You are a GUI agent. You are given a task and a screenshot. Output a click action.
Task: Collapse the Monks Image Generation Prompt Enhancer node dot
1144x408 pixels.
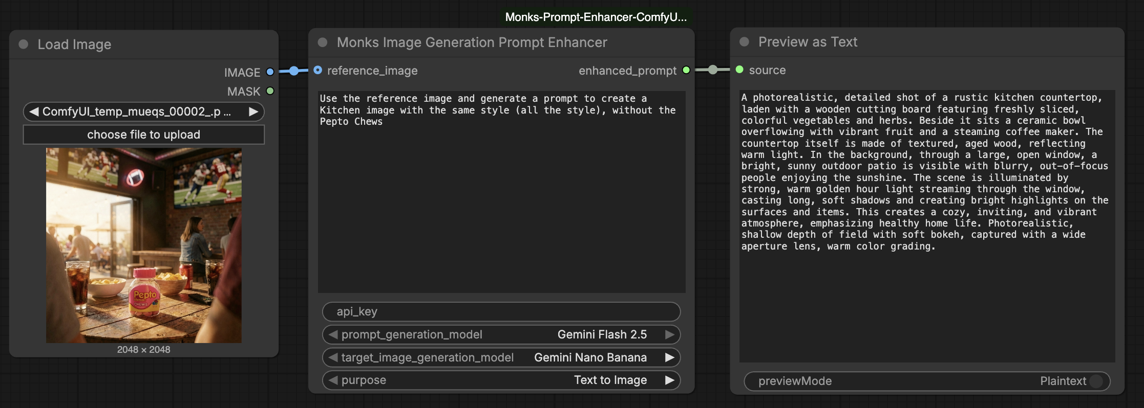(x=323, y=42)
